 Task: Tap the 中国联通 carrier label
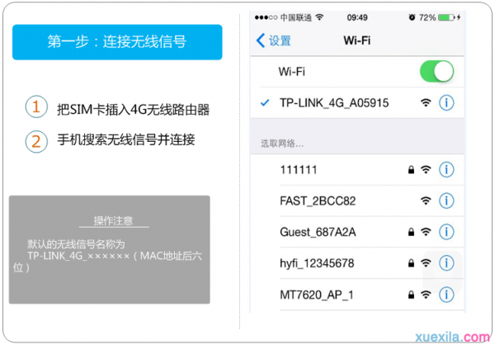pos(296,17)
